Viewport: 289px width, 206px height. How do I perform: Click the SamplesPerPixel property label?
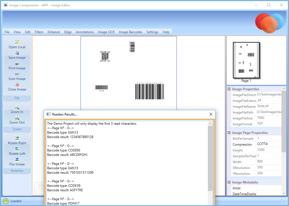pos(244,156)
